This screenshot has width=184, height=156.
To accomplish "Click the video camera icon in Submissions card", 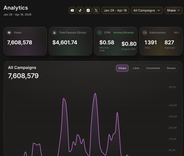I will coord(145,33).
